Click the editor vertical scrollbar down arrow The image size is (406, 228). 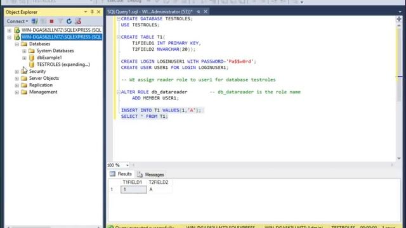[x=399, y=158]
